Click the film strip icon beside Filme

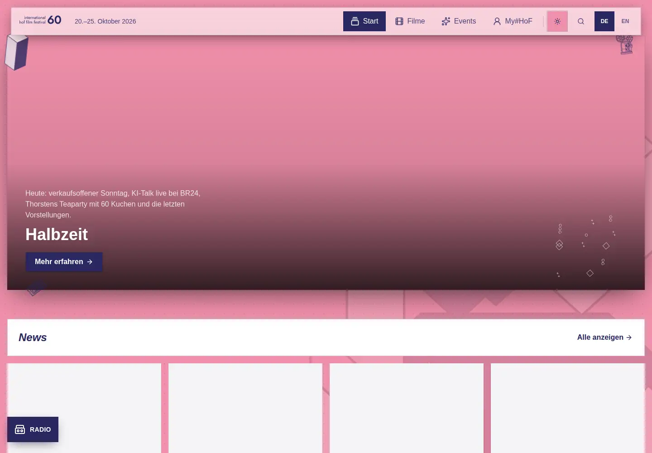399,21
